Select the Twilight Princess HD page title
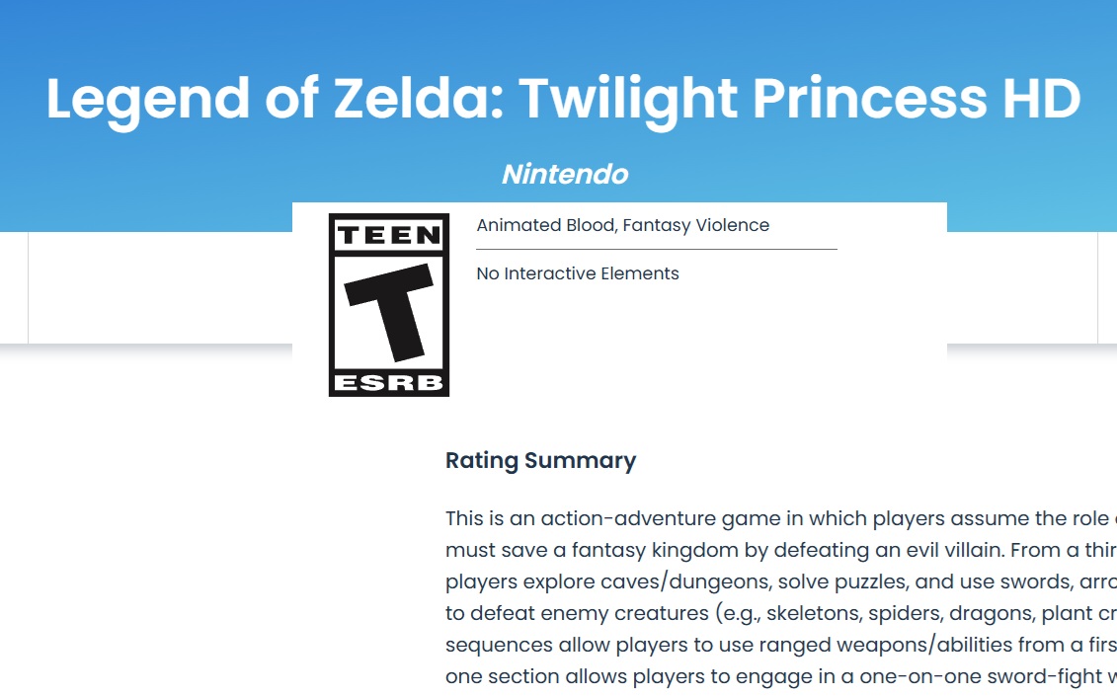This screenshot has width=1117, height=696. click(564, 99)
